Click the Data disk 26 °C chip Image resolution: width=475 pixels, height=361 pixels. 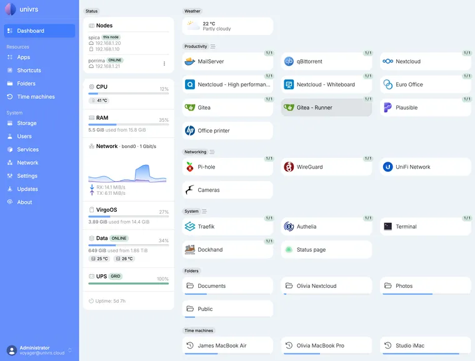click(124, 259)
